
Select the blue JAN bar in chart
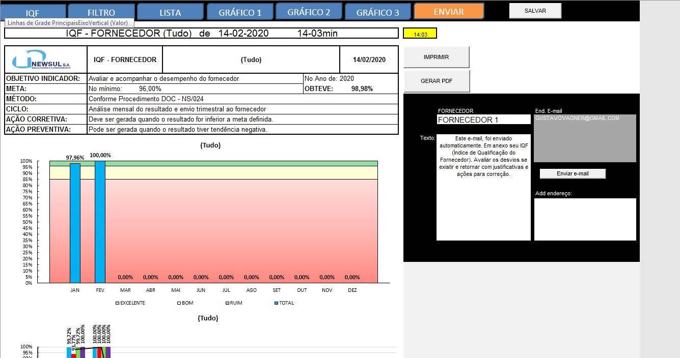click(x=75, y=223)
